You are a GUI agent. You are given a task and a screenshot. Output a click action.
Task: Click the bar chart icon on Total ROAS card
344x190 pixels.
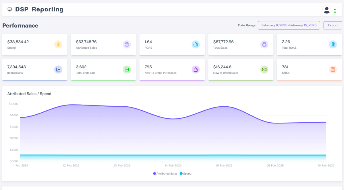click(333, 44)
